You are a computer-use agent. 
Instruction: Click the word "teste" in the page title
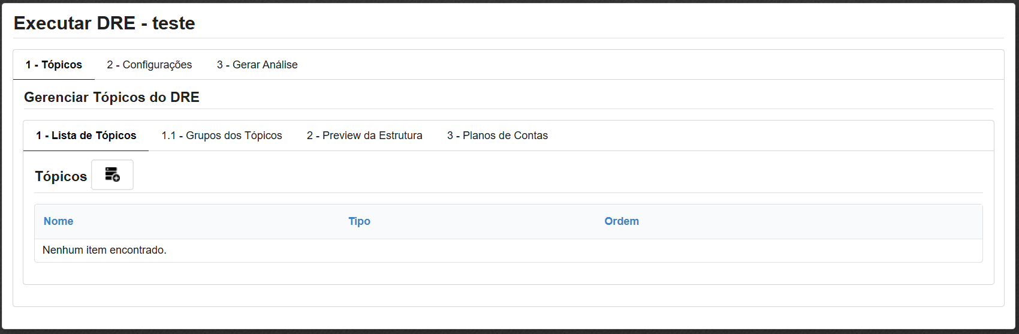click(x=173, y=23)
